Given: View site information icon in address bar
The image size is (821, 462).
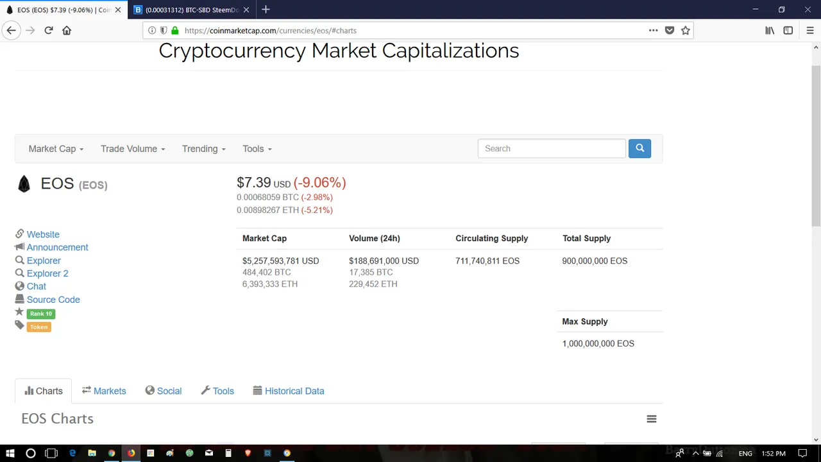Looking at the screenshot, I should (152, 30).
